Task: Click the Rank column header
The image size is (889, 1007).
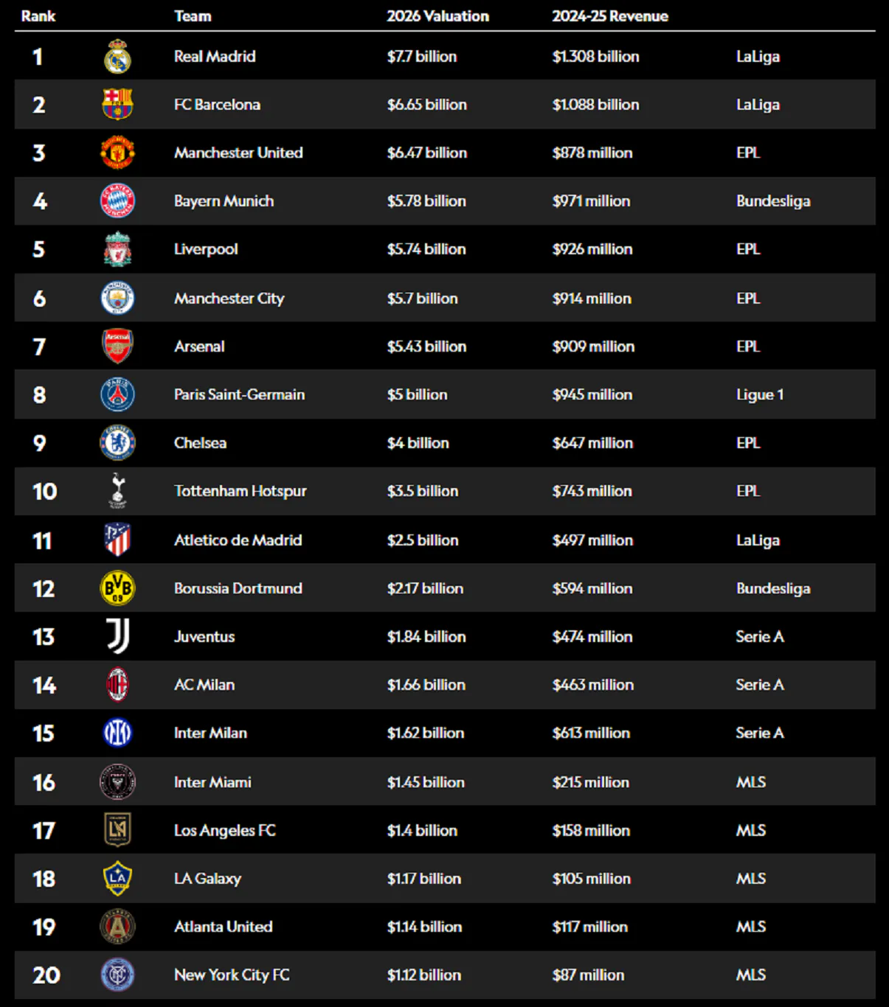Action: click(x=38, y=16)
